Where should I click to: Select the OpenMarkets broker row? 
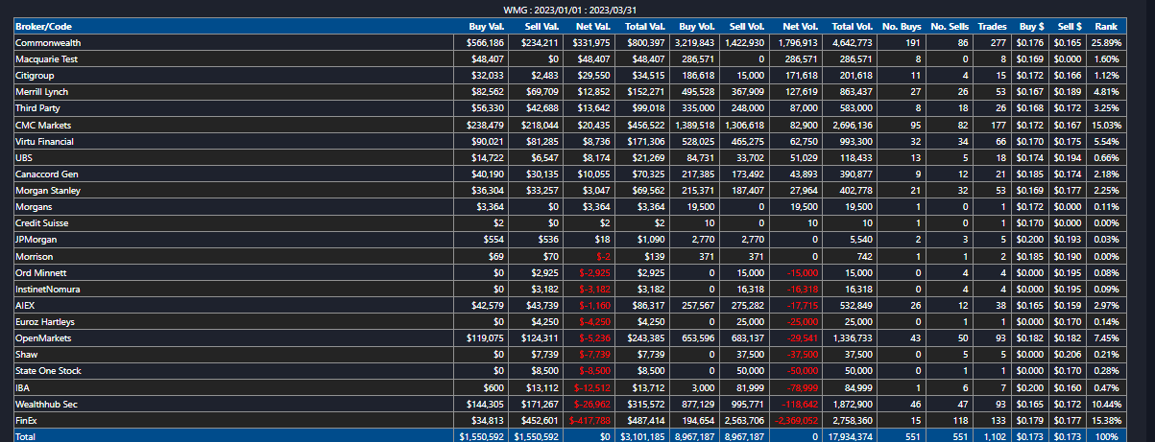point(568,337)
